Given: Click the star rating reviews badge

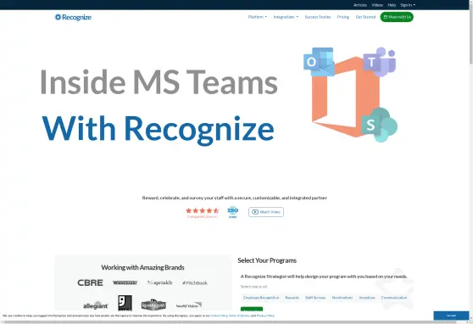Looking at the screenshot, I should click(x=202, y=212).
